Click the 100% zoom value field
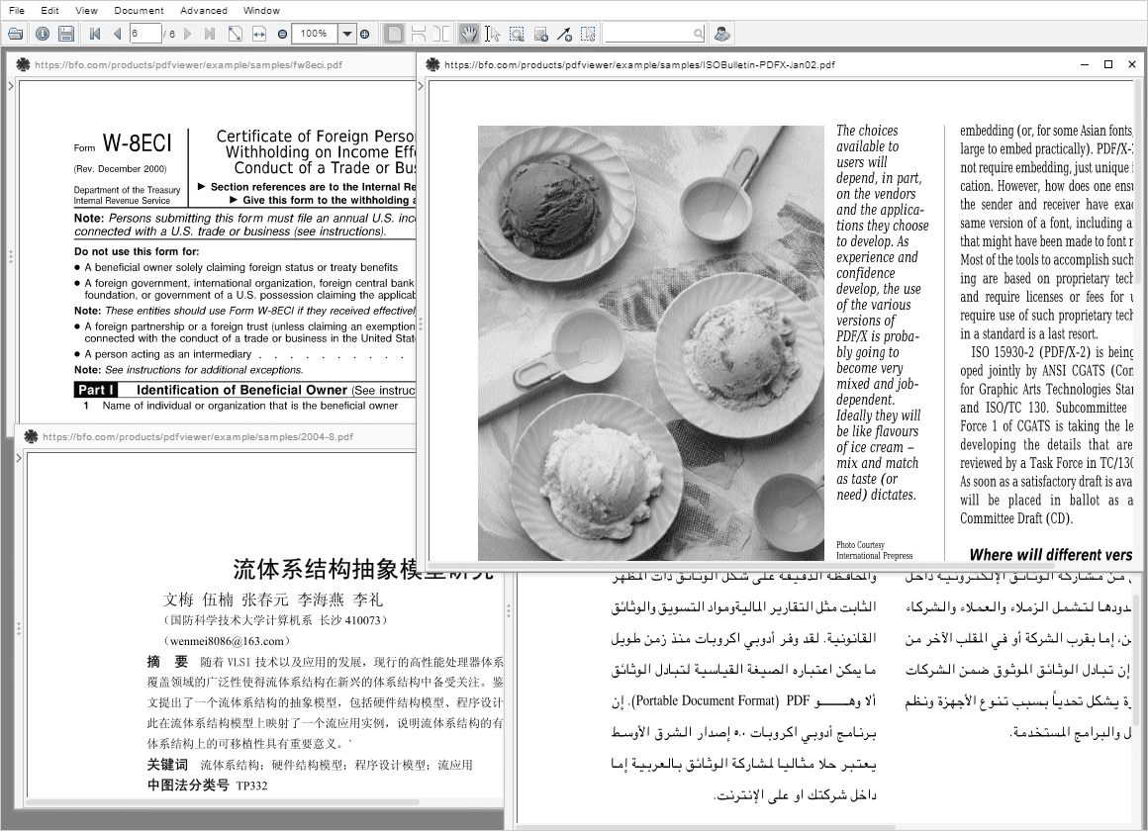The width and height of the screenshot is (1148, 831). click(315, 34)
